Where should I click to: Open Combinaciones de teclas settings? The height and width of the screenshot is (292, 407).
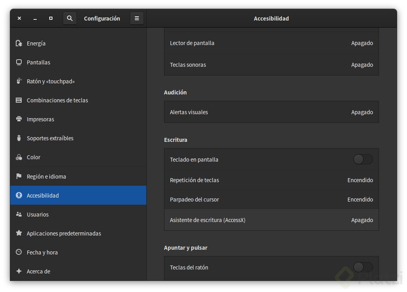78,100
